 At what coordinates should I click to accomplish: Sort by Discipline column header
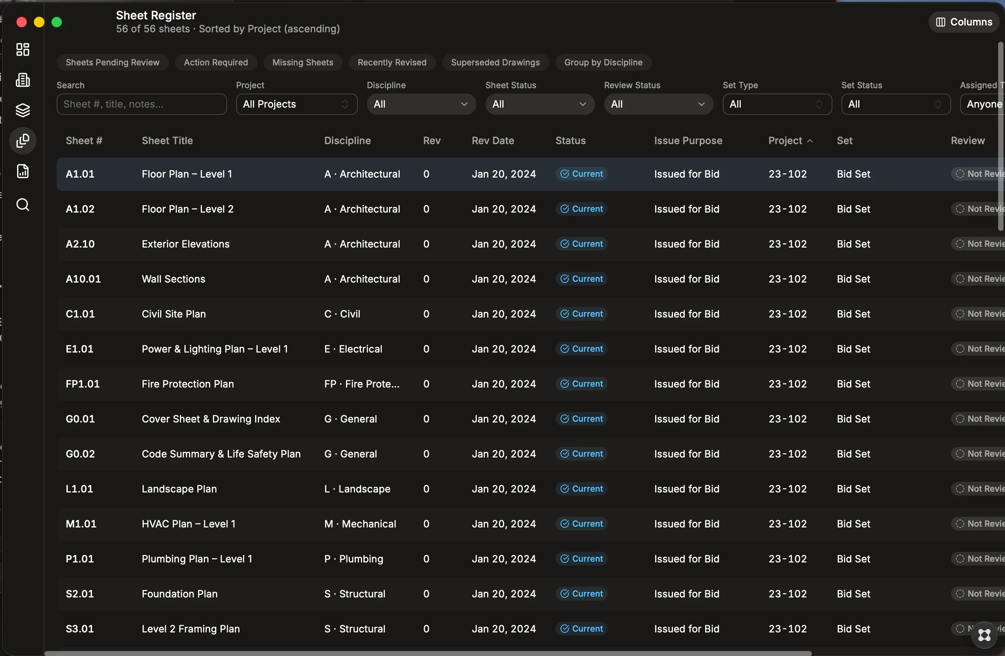tap(347, 141)
